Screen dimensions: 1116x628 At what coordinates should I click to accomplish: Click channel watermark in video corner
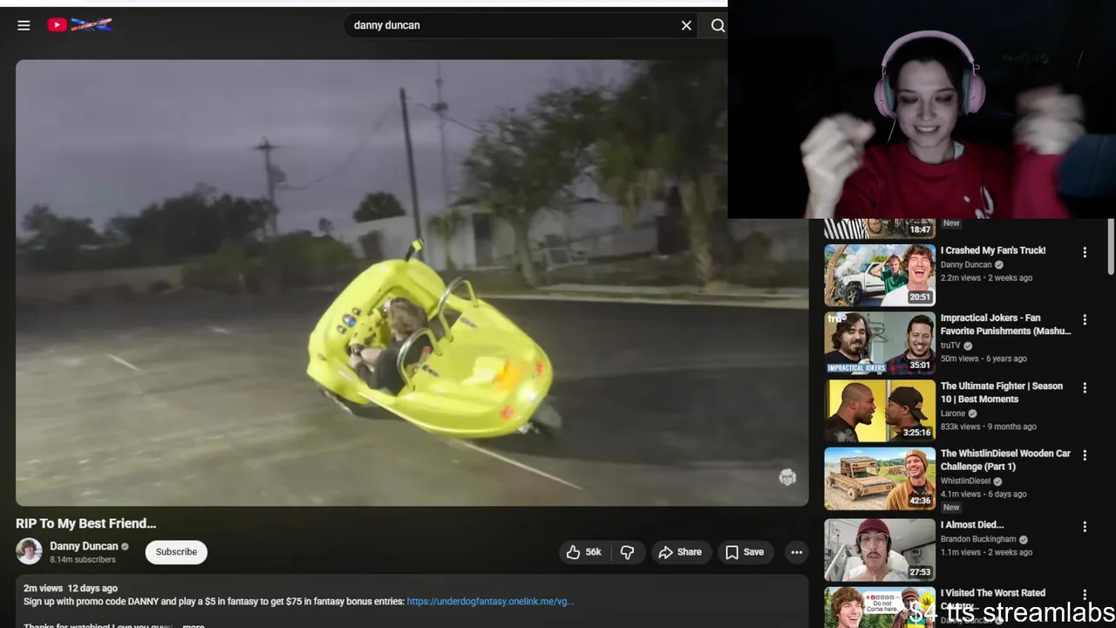pos(787,477)
